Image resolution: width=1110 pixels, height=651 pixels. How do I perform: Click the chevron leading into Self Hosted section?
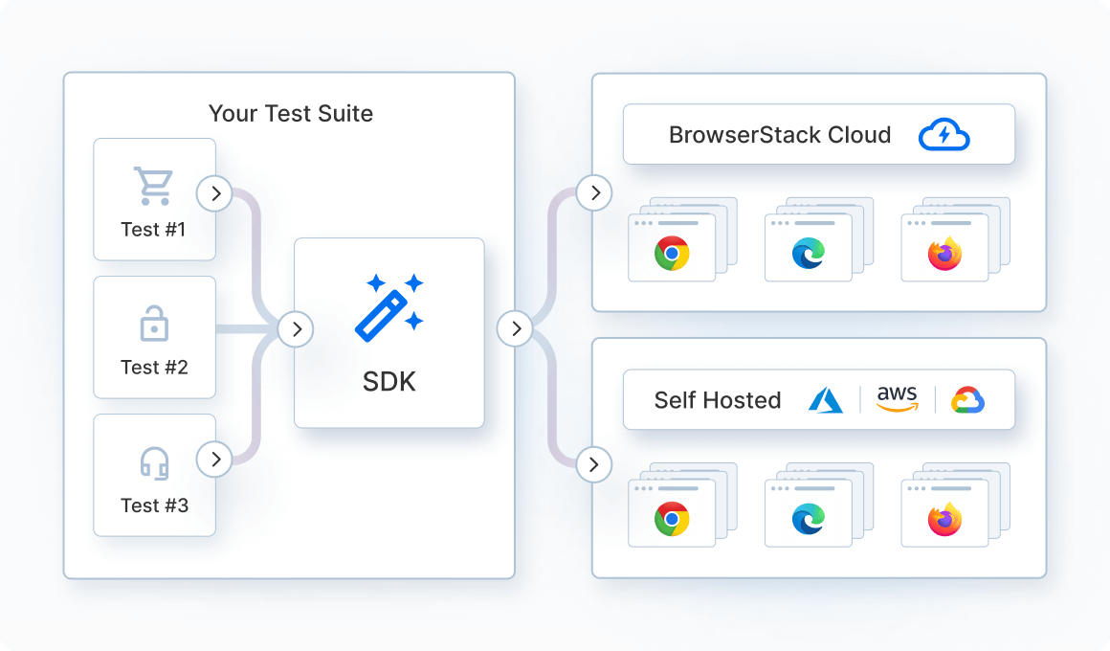(x=594, y=464)
